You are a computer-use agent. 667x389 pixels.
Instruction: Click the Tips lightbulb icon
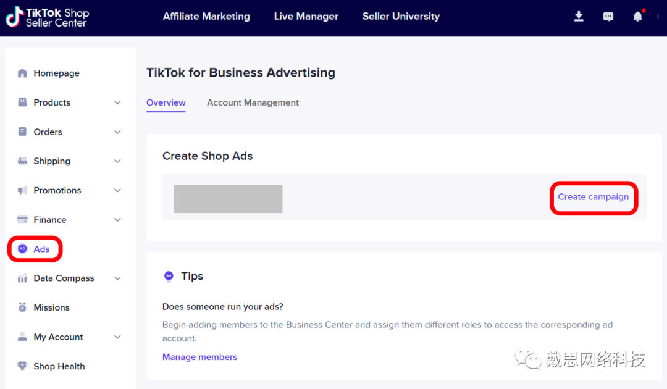click(169, 277)
